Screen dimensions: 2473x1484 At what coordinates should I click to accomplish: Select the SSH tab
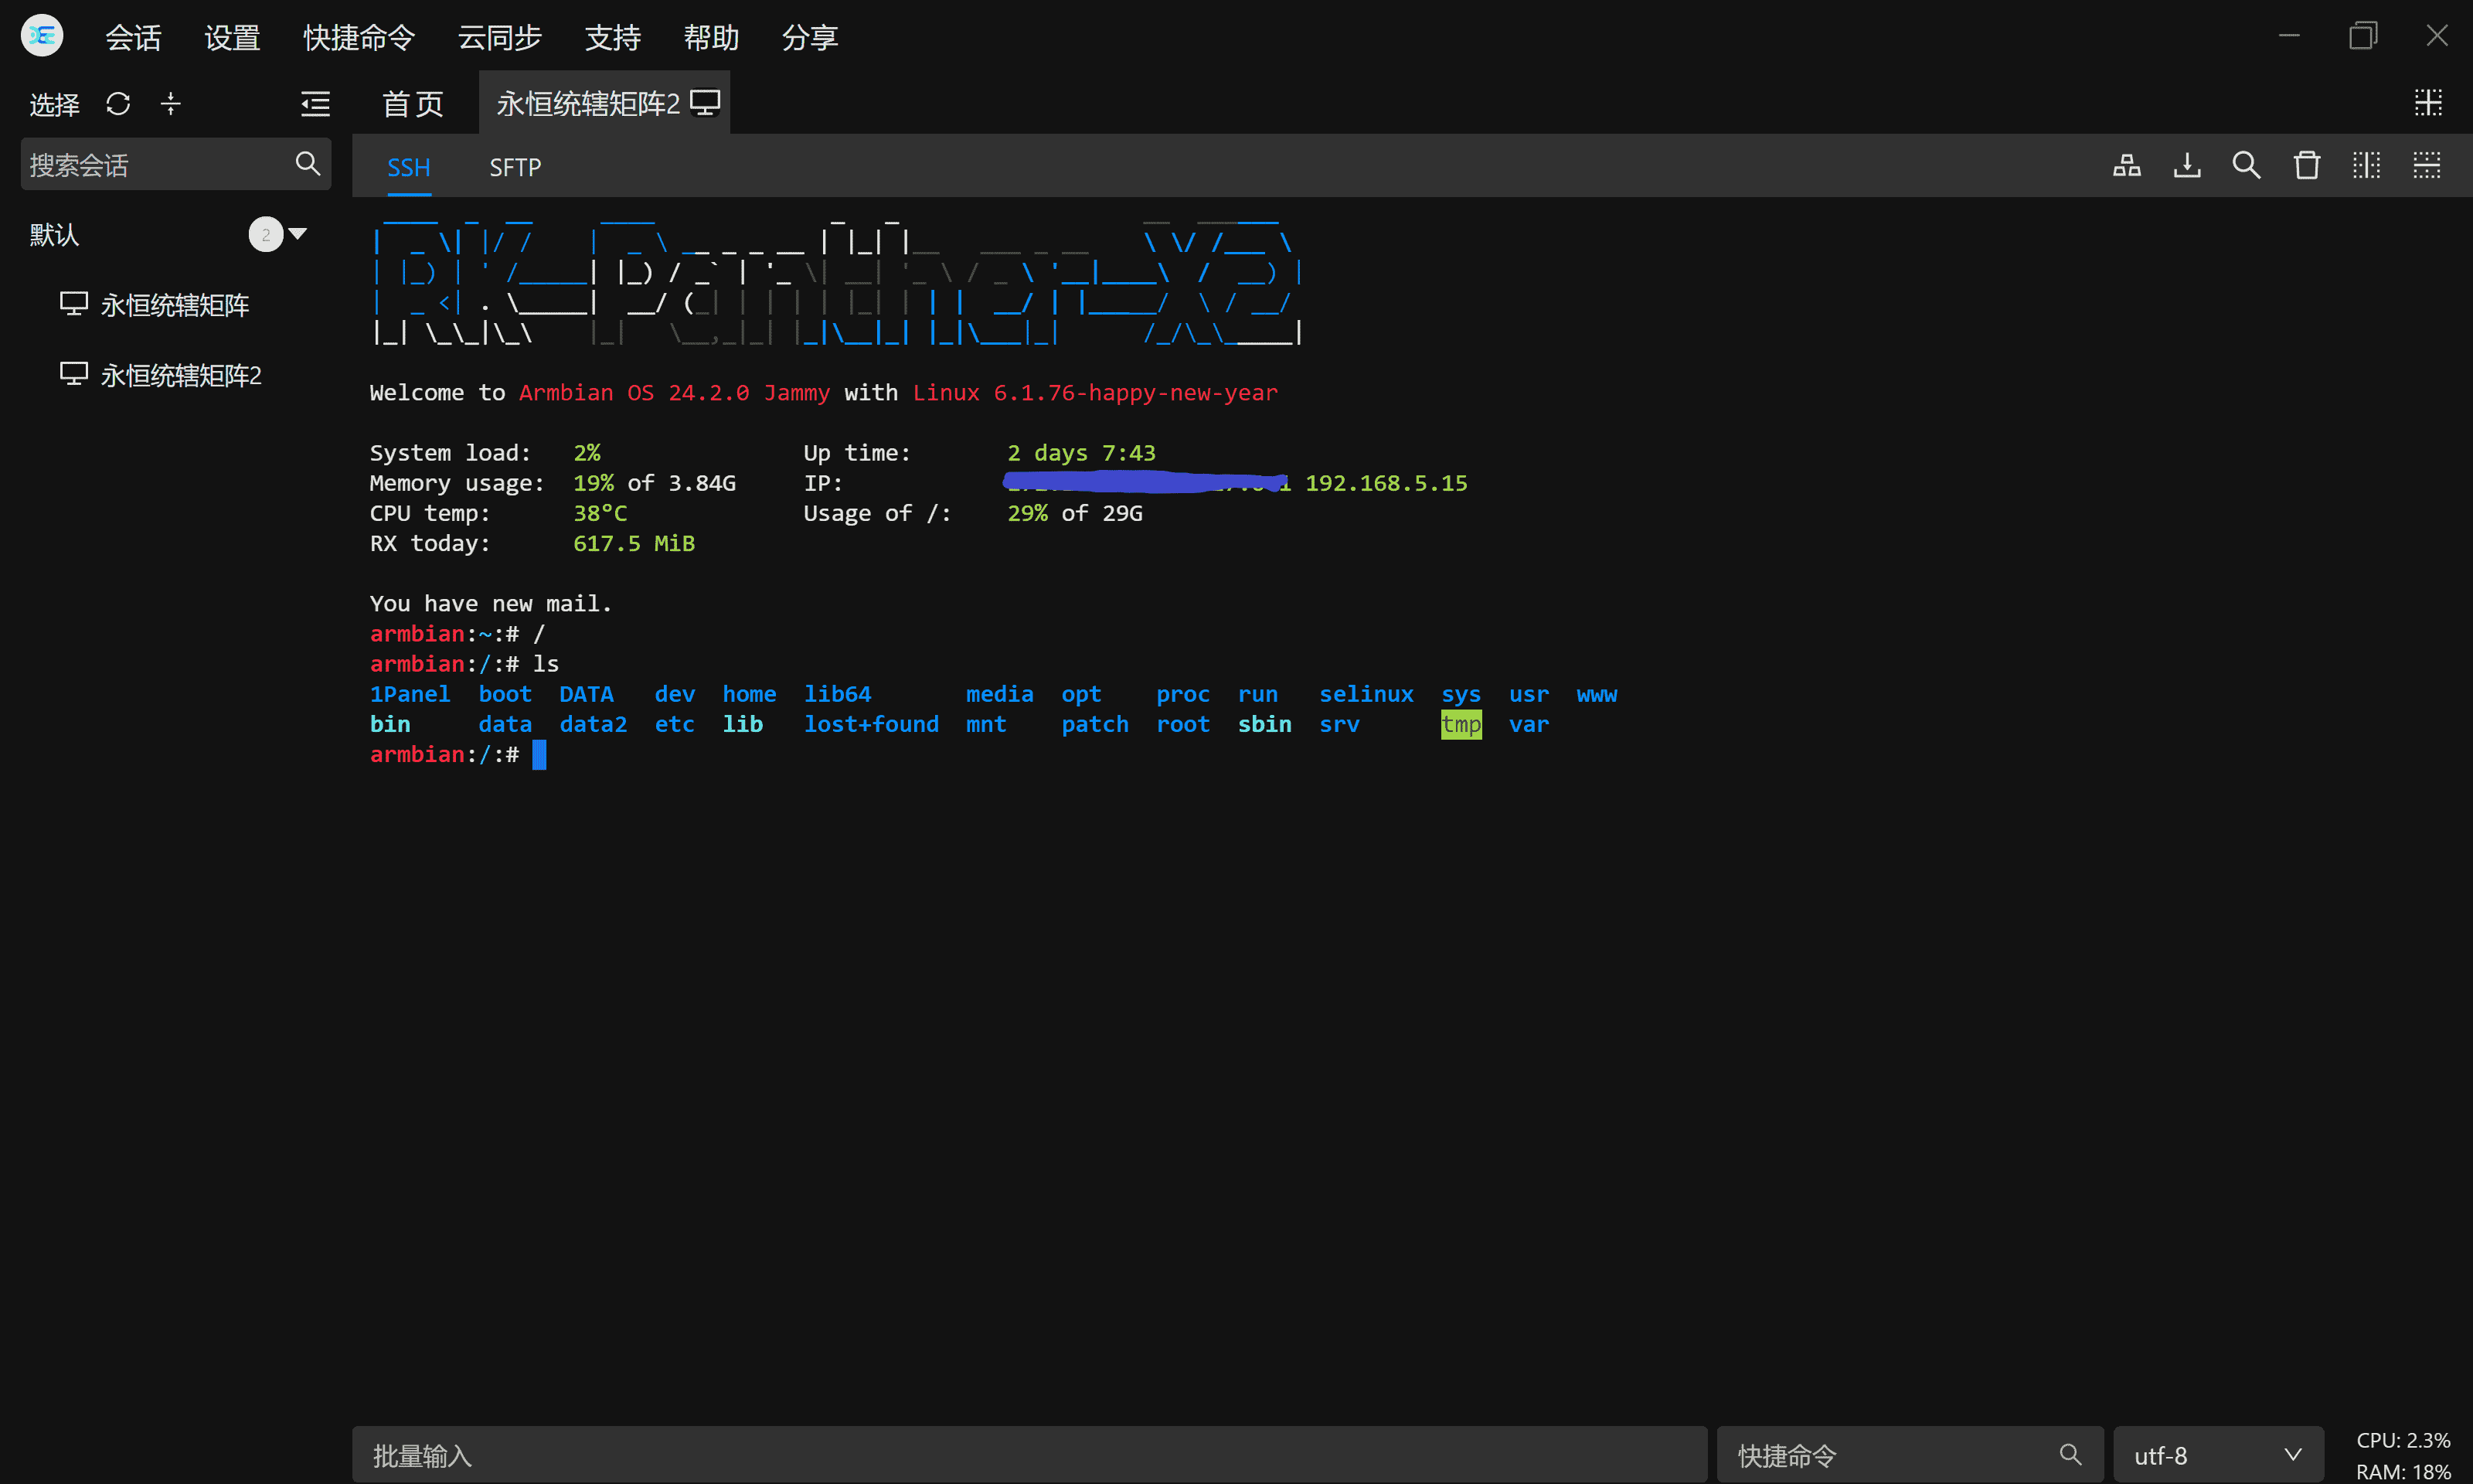[408, 167]
